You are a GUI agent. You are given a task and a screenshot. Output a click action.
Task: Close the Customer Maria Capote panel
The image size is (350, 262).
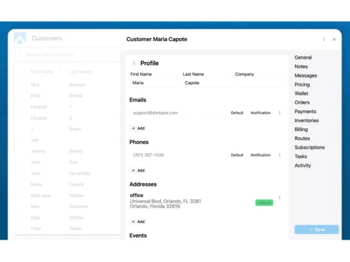334,39
